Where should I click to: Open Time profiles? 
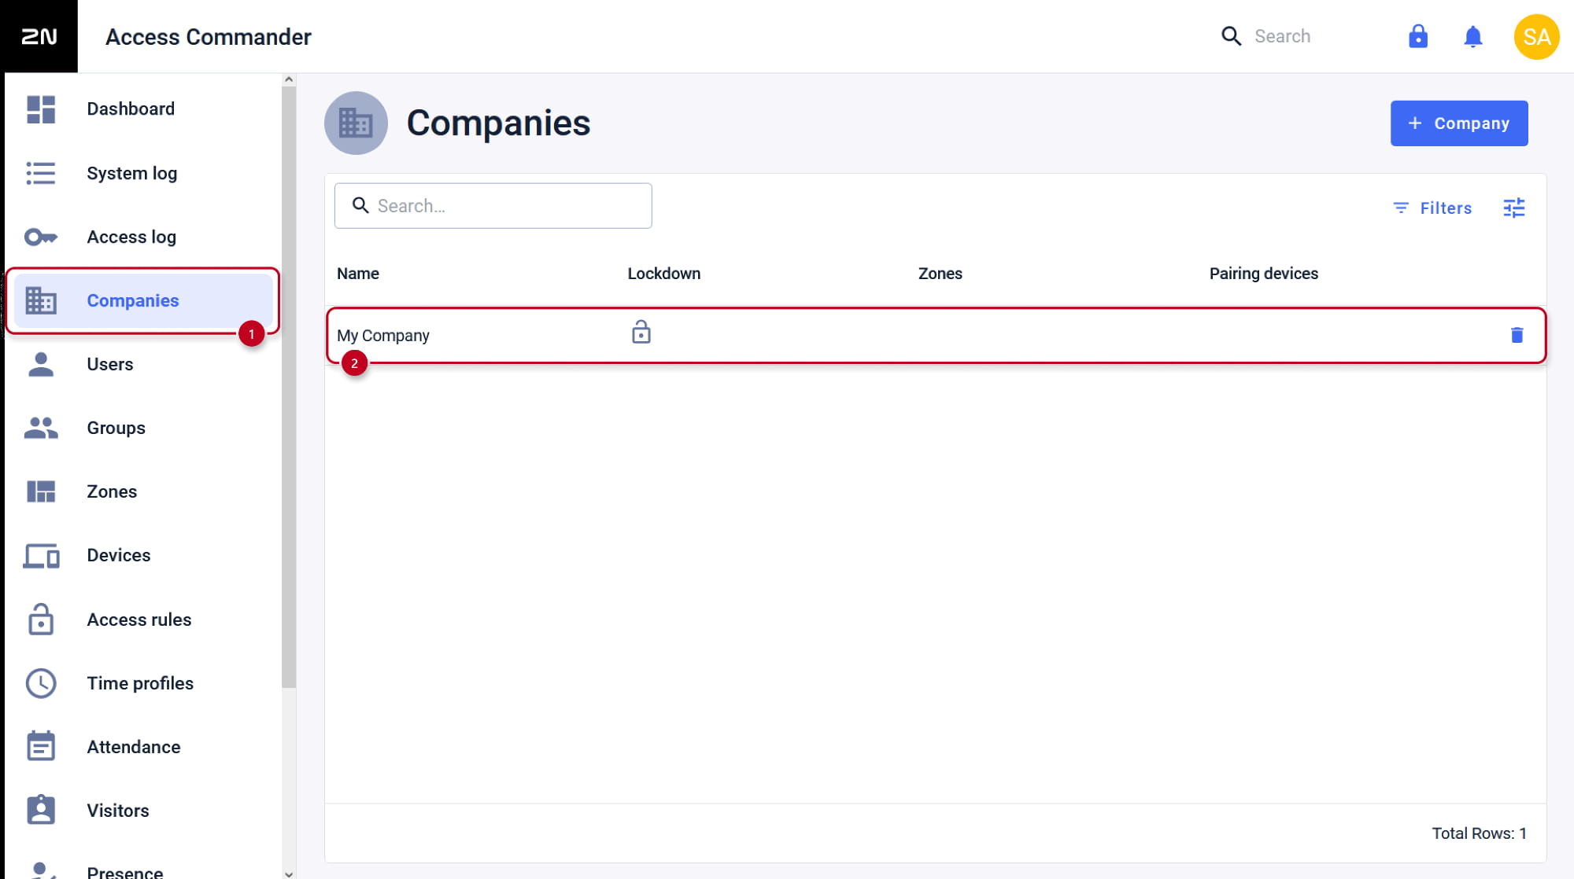[143, 683]
